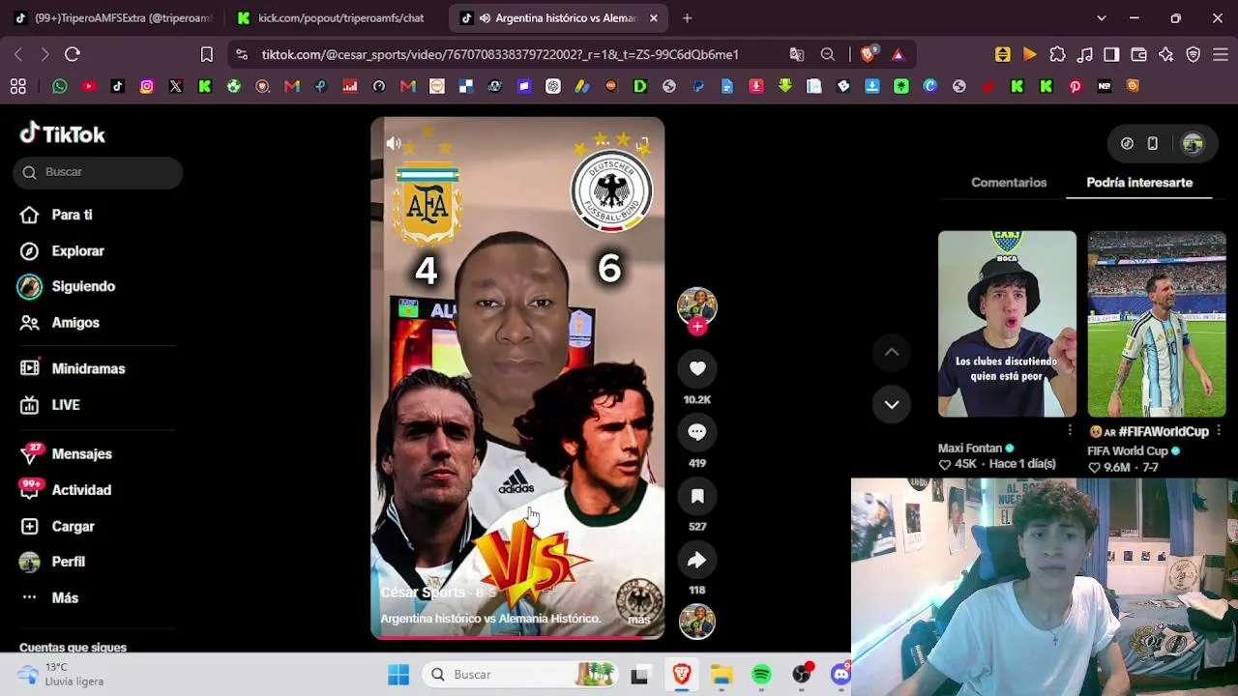This screenshot has width=1238, height=696.
Task: Open options menu for #FIFAWorldCup video
Action: tap(1219, 430)
